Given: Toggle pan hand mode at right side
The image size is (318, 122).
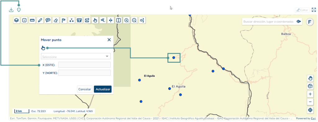Looking at the screenshot, I should point(310,79).
